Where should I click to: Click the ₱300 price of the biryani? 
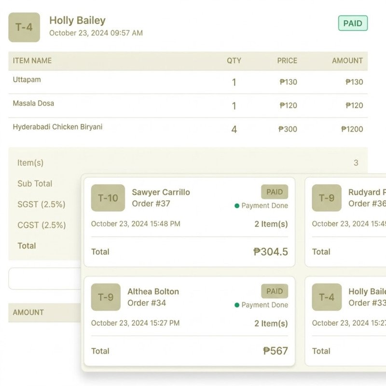click(x=288, y=129)
